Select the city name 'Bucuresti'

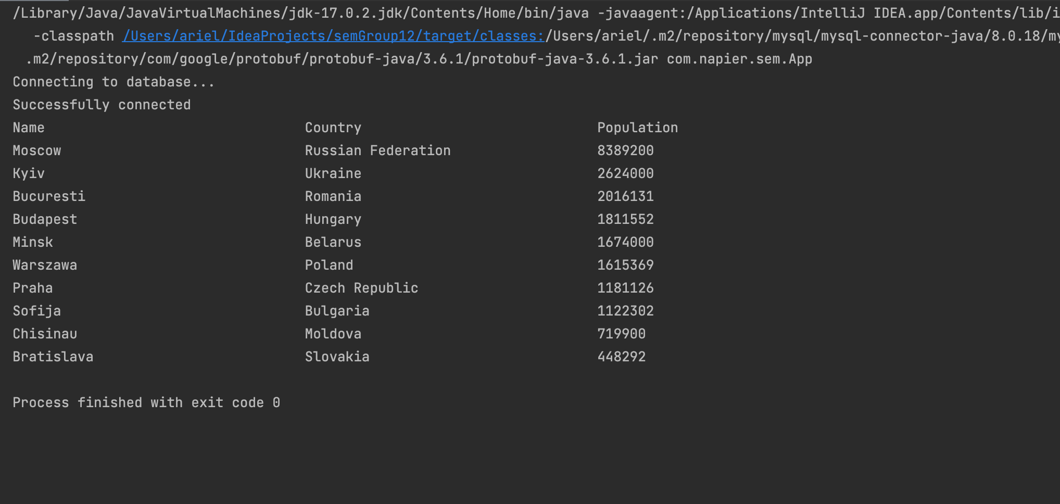pos(49,196)
